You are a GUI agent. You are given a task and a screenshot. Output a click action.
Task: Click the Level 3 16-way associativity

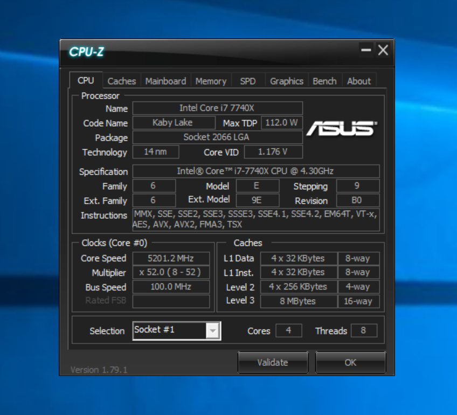pos(358,301)
